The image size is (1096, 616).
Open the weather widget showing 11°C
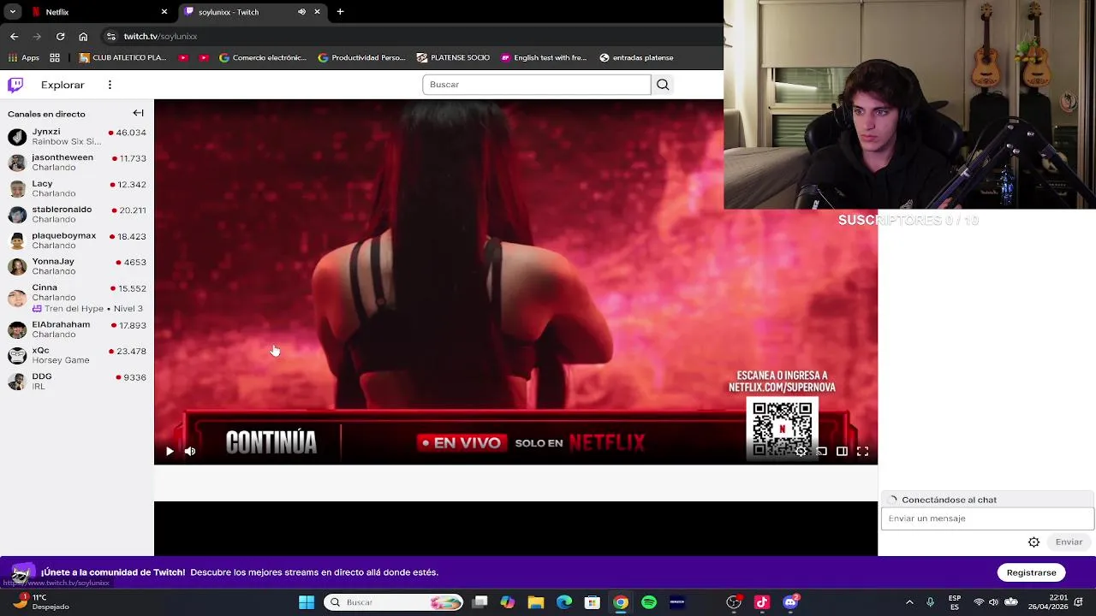(x=41, y=602)
